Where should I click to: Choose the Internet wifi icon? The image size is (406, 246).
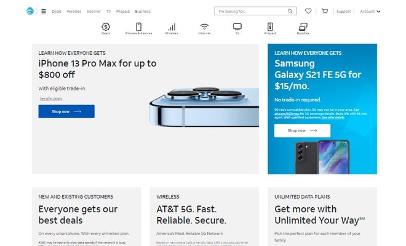click(x=204, y=28)
